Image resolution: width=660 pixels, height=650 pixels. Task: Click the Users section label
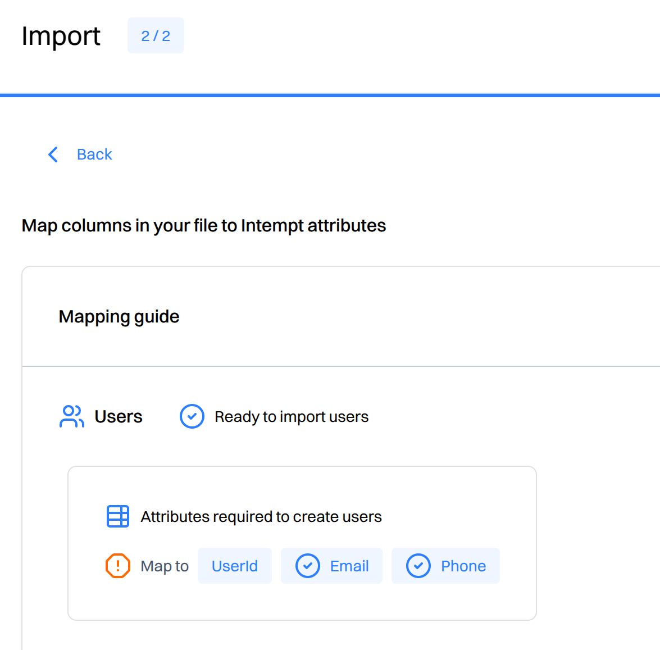[119, 416]
